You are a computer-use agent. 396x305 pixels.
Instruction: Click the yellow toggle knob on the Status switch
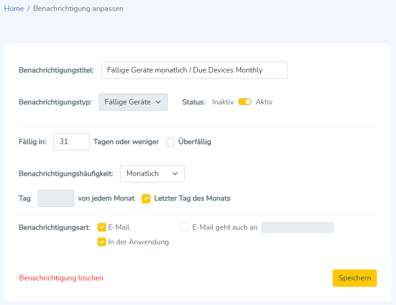[247, 102]
